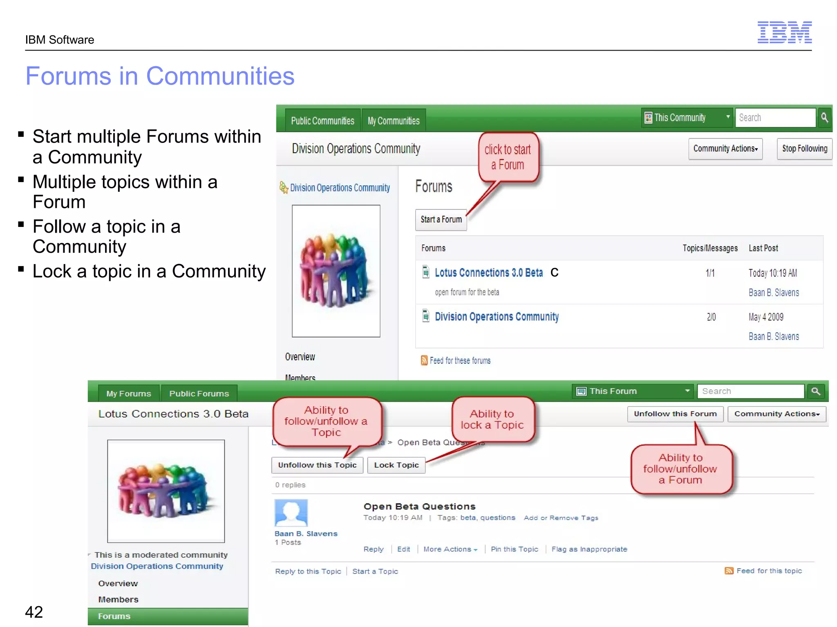Open the This Forum search scope dropdown
Viewport: 837px width, 627px height.
tap(633, 391)
